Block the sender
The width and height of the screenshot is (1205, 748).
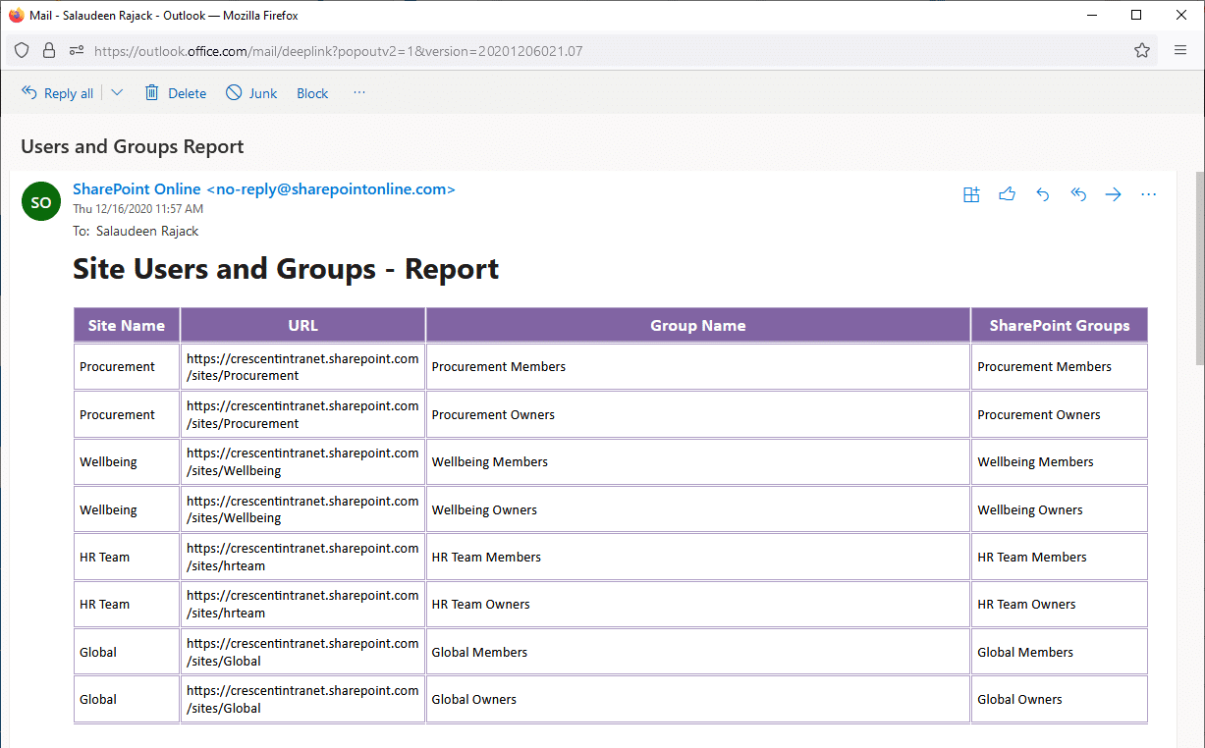[x=312, y=93]
